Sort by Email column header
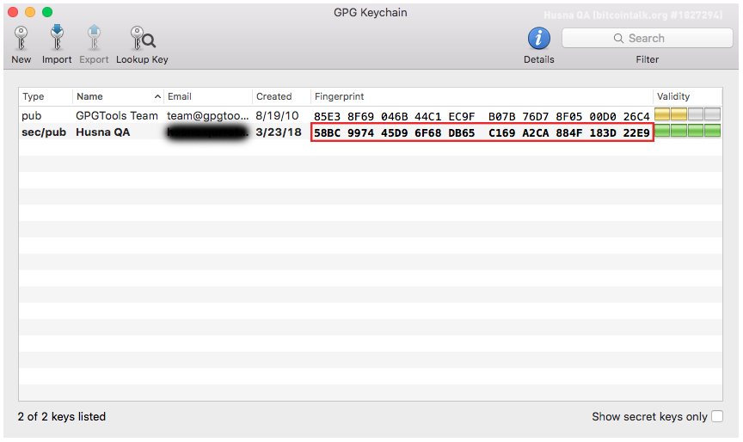This screenshot has width=743, height=442. tap(208, 96)
